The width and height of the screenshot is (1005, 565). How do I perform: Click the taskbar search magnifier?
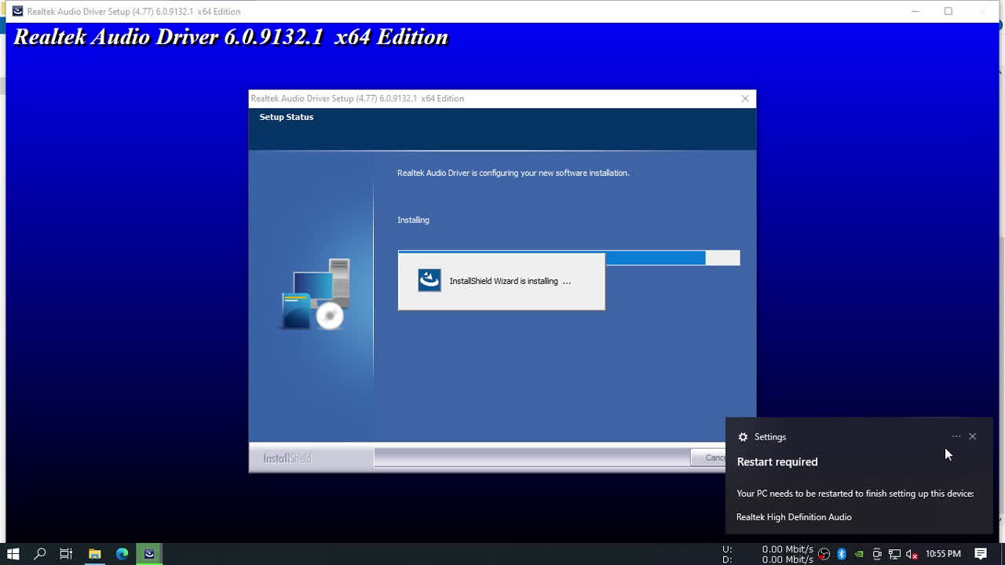coord(40,554)
